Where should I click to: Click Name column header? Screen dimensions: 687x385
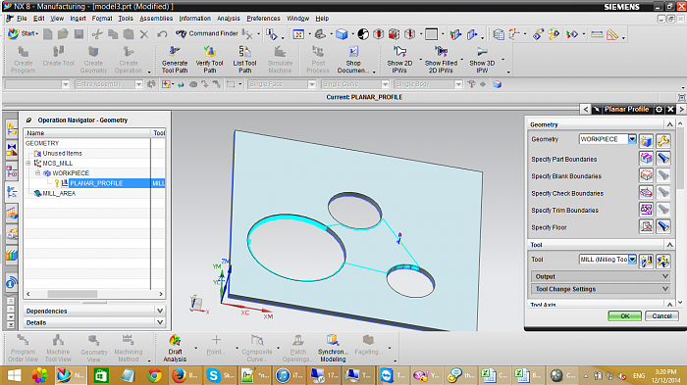coord(87,133)
